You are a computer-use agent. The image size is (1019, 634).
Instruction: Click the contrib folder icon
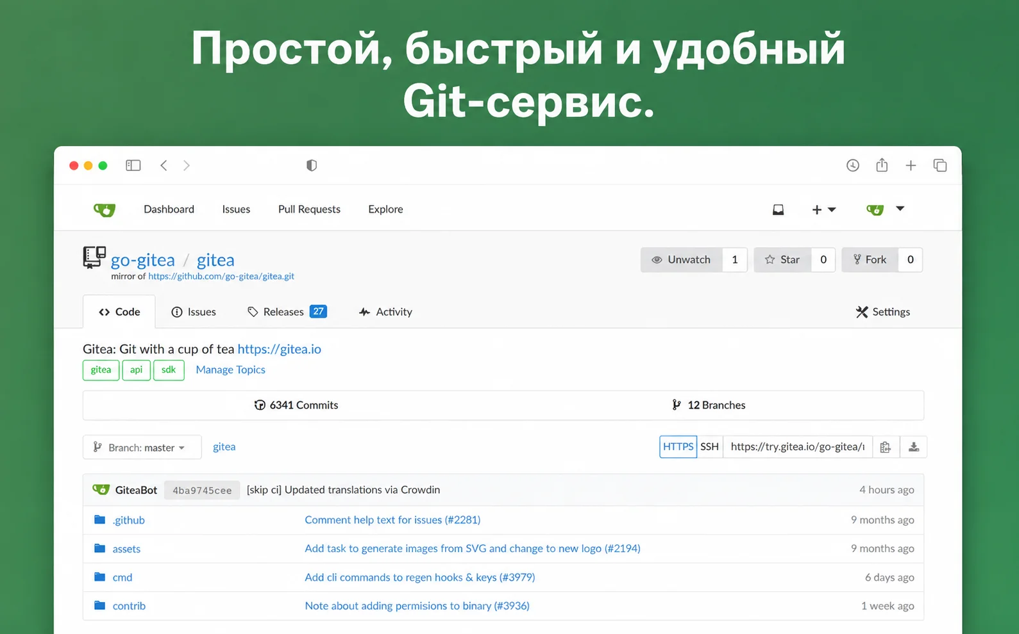(x=99, y=605)
